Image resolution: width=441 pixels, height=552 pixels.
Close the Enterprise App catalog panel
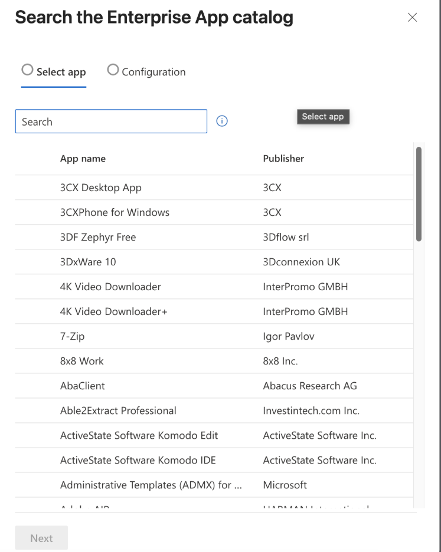pyautogui.click(x=413, y=18)
